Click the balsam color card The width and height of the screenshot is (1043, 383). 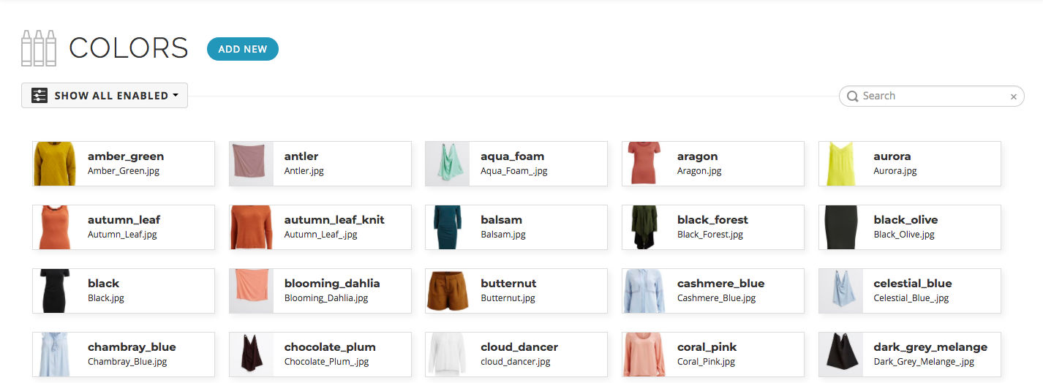pos(516,227)
